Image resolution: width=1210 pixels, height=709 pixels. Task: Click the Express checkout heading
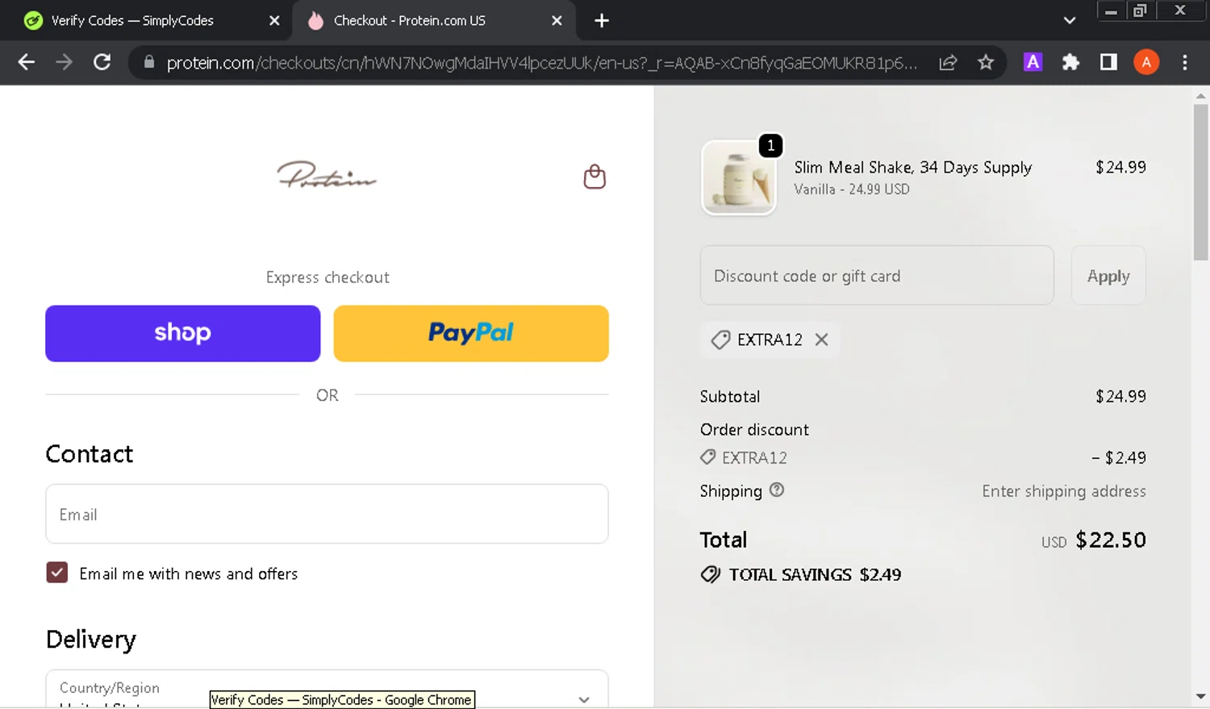click(328, 277)
